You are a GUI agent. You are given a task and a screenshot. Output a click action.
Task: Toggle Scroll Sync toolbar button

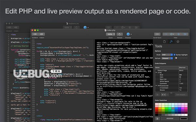tap(157, 34)
